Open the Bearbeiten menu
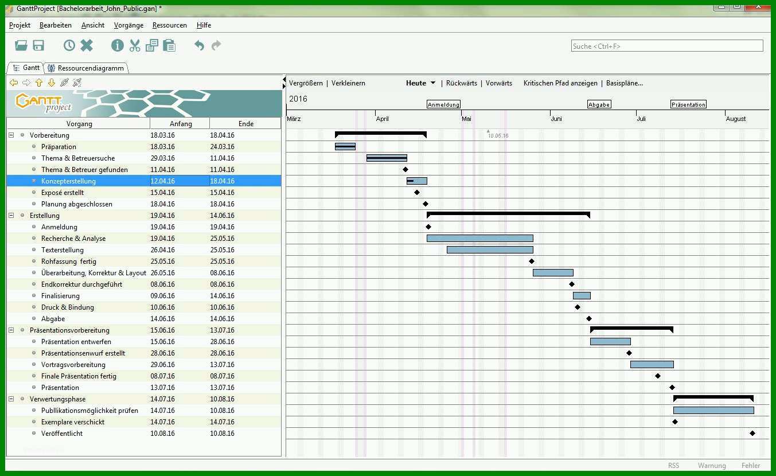The height and width of the screenshot is (476, 776). 56,25
